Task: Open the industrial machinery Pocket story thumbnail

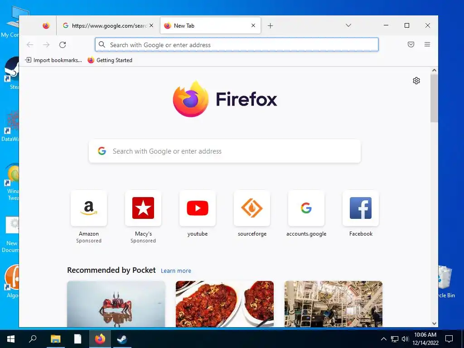Action: [x=333, y=304]
